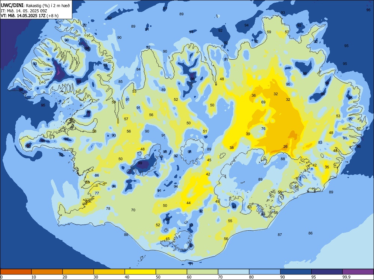Click the 0–10 dark orange legend swatch

[x=16, y=272]
